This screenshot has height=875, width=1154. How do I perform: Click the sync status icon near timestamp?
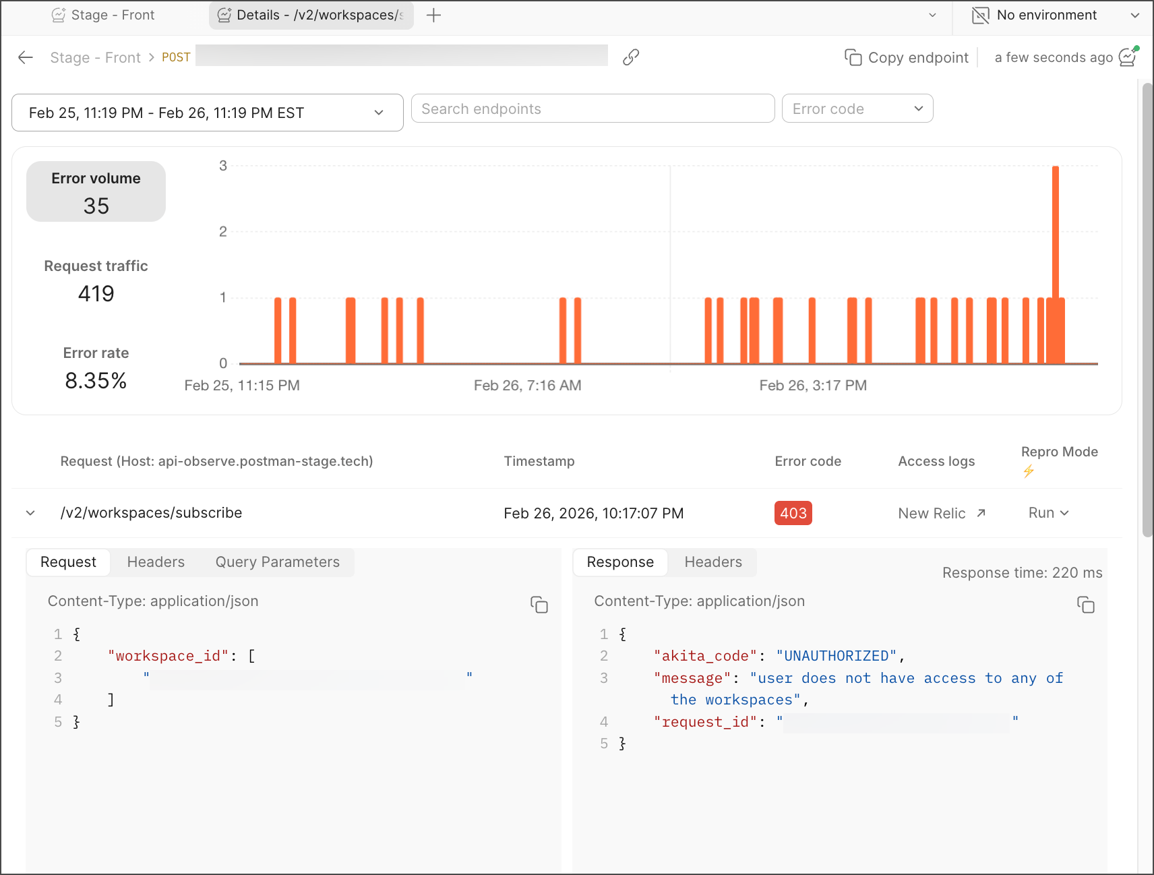[1128, 57]
